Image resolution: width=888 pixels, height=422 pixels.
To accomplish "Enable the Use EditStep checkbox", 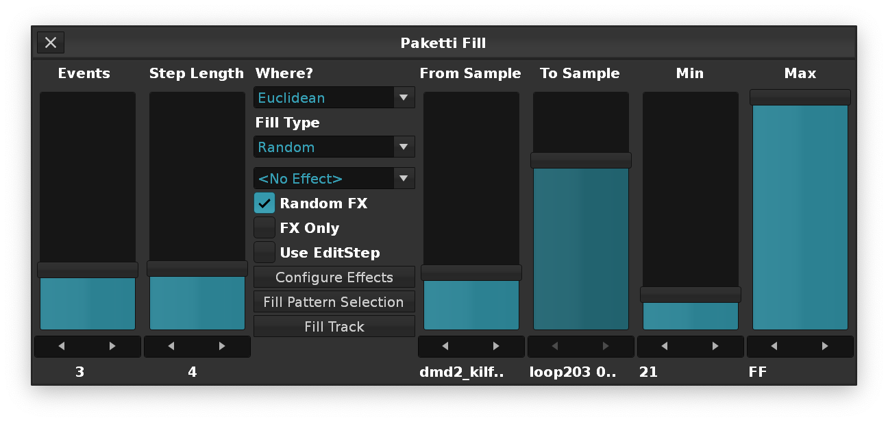I will (264, 253).
